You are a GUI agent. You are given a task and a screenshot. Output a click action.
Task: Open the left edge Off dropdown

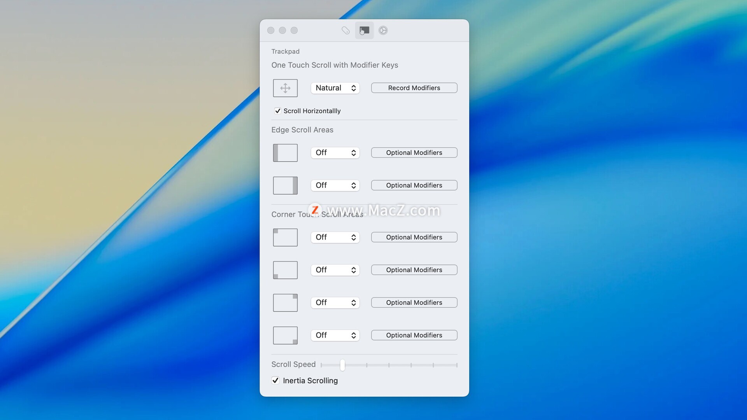click(335, 152)
